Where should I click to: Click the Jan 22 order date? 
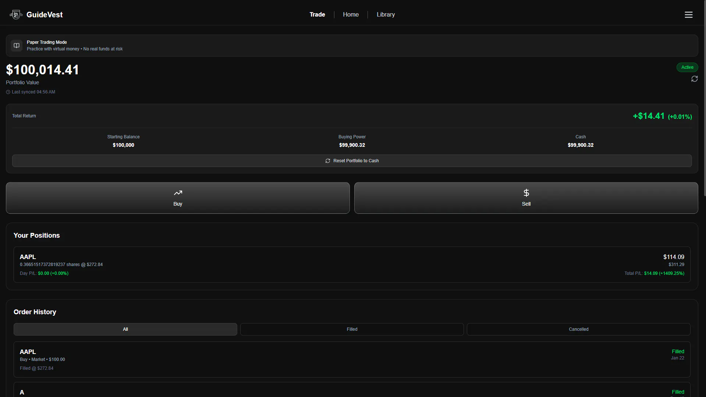click(x=677, y=358)
